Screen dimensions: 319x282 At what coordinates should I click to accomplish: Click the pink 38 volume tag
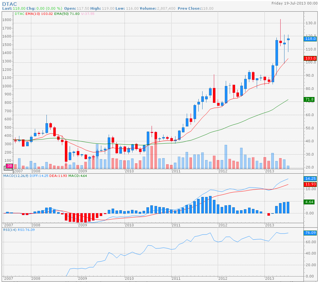pos(9,166)
